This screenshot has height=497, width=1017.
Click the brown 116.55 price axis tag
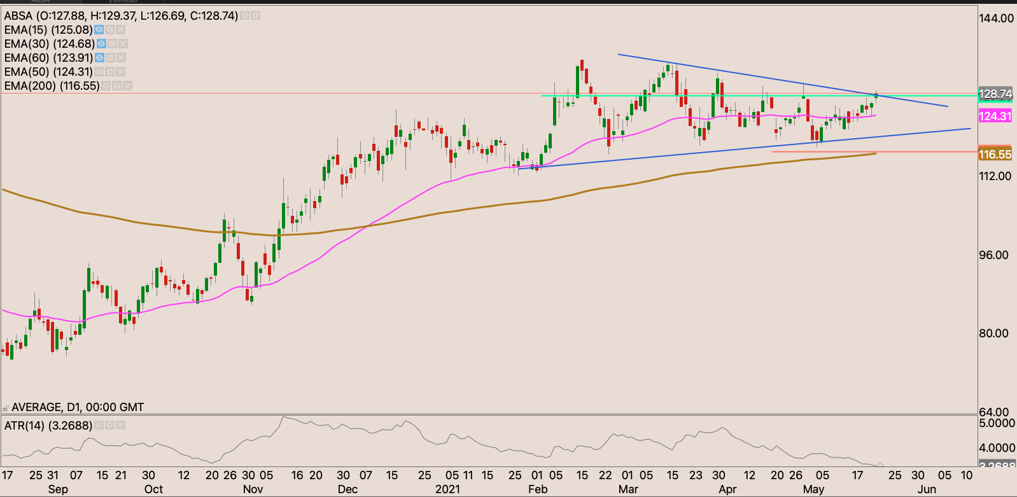995,155
